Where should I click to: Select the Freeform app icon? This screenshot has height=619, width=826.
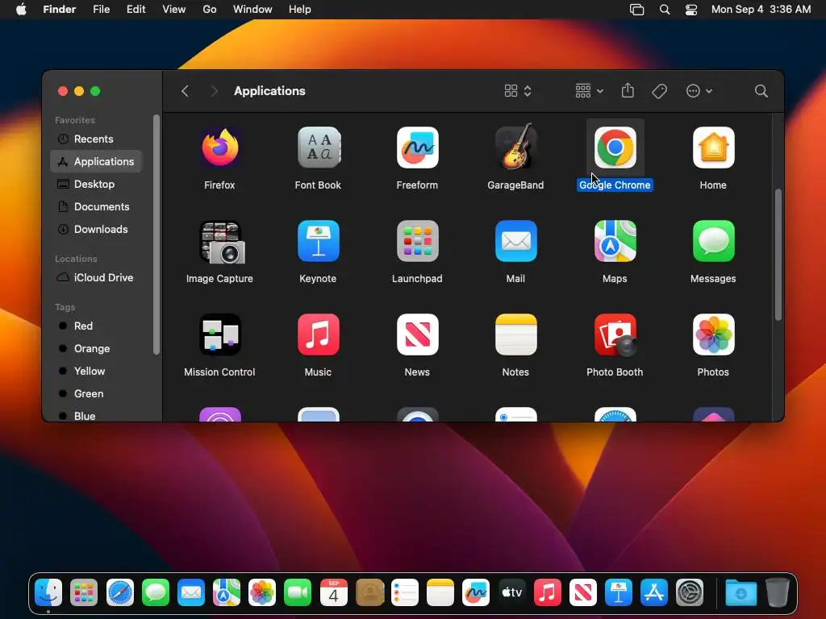pyautogui.click(x=417, y=148)
